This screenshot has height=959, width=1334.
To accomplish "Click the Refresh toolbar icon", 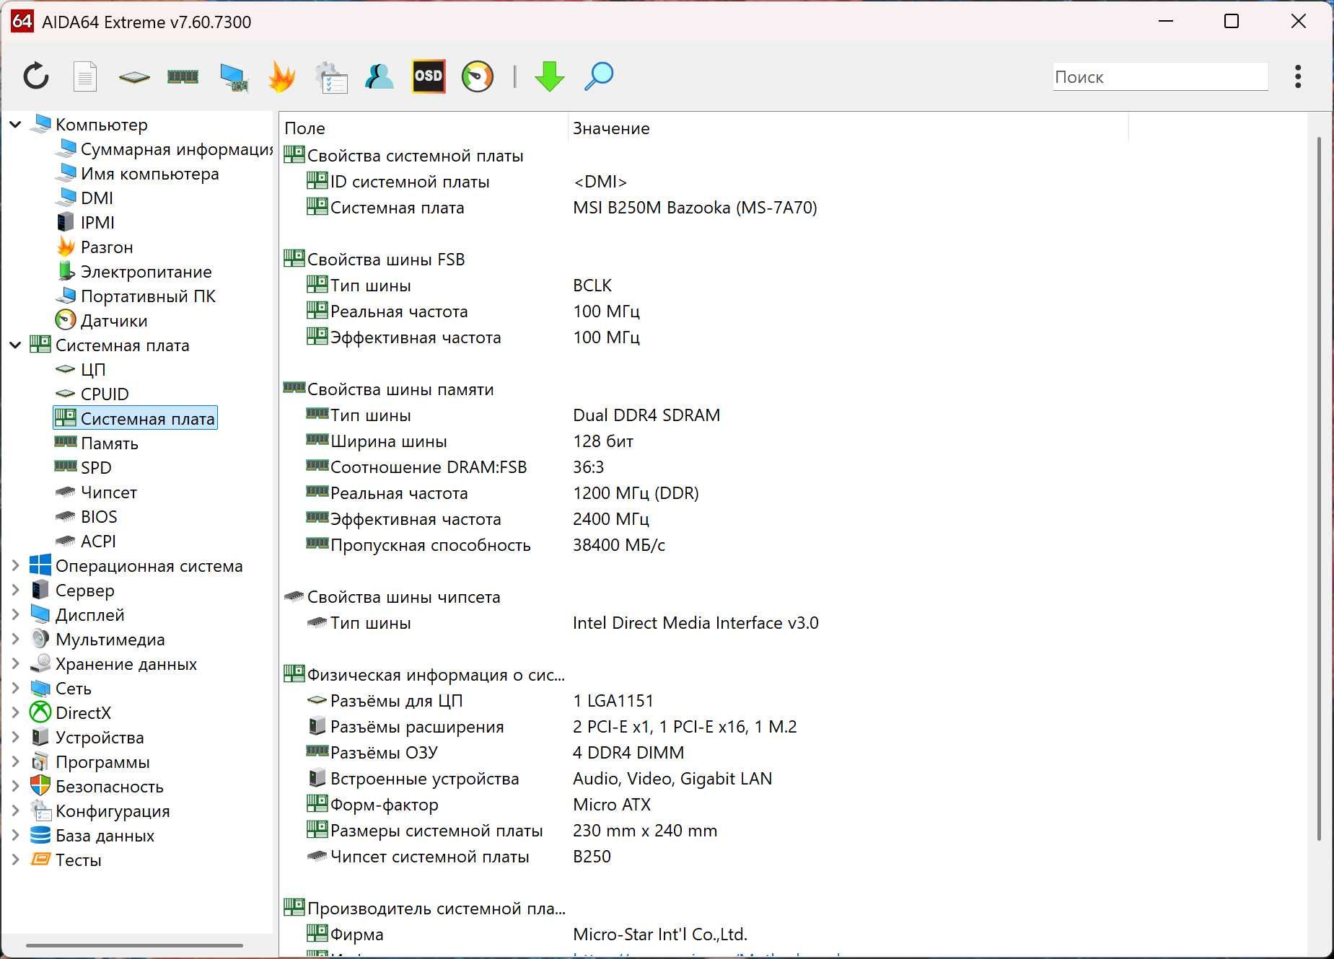I will tap(35, 76).
